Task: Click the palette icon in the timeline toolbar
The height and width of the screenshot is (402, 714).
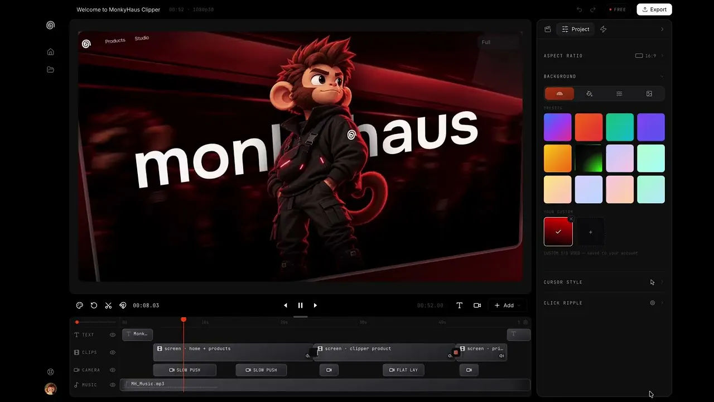Action: (x=79, y=305)
